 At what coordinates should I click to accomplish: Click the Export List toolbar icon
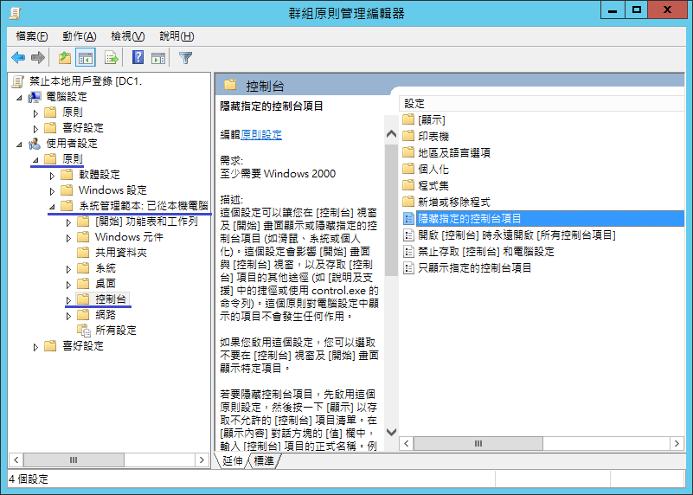coord(112,57)
